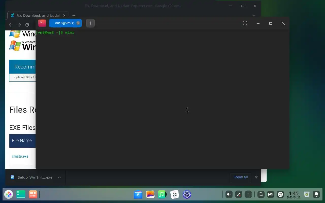Open the terminal more options menu
This screenshot has height=203, width=325.
245,23
